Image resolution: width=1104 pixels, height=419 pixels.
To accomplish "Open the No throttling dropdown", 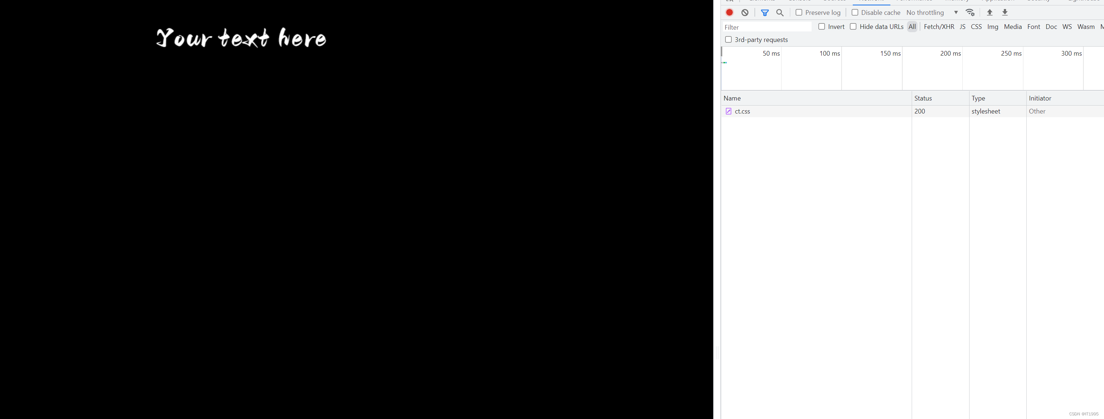I will click(x=932, y=12).
